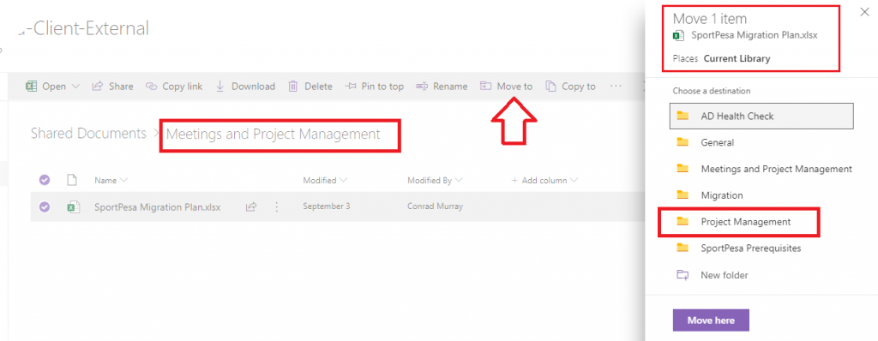
Task: Click Copy to in the command bar
Action: click(570, 87)
